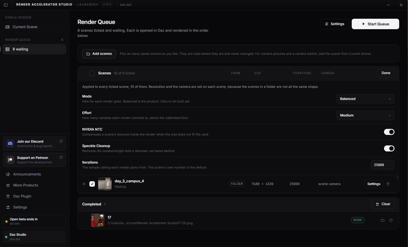Open Announcements in sidebar
Screen dimensions: 408x247
click(x=34, y=174)
